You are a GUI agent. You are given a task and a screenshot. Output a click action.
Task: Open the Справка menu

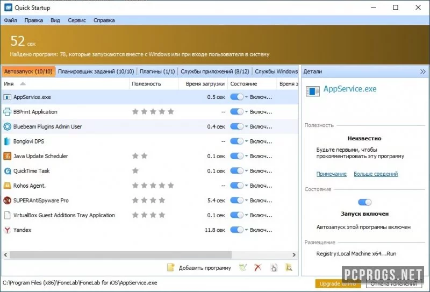pyautogui.click(x=104, y=20)
